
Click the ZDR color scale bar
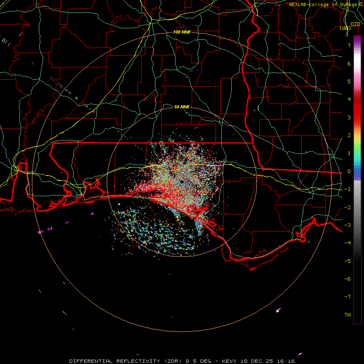357,180
